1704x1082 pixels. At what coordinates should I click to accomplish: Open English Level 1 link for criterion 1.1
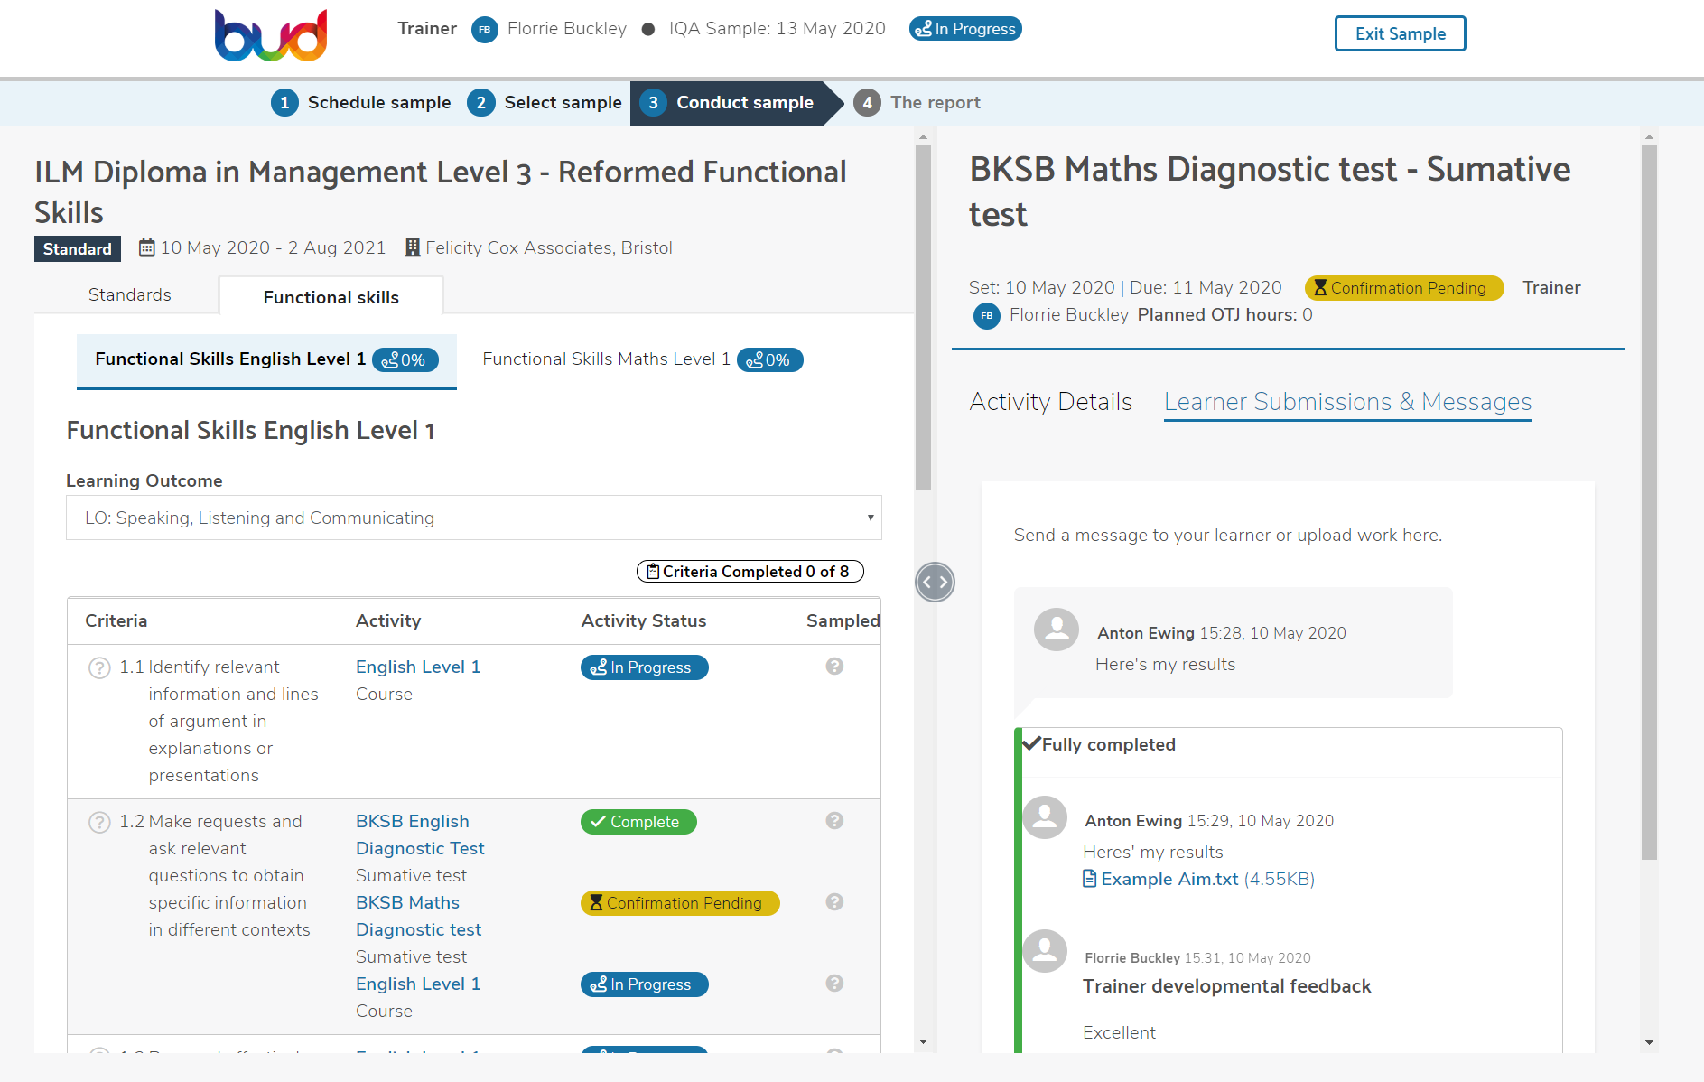418,667
